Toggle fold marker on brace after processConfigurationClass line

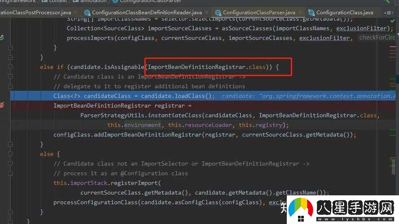[10, 212]
